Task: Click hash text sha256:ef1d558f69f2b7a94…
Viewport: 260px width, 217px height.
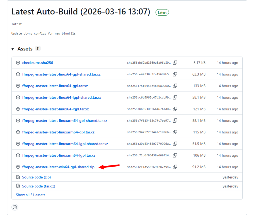Action: click(149, 167)
